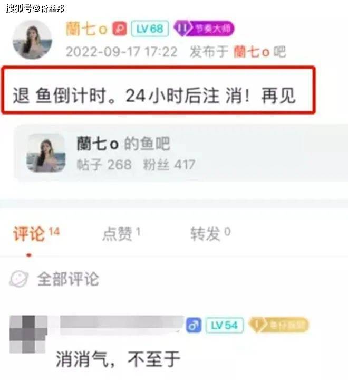Open the 蘭七o吧 link after 发布于
Viewport: 348px width, 380px height.
259,52
